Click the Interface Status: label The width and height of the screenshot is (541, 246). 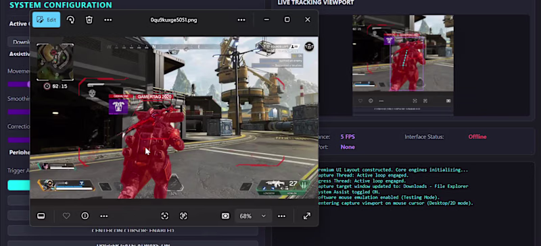coord(424,137)
